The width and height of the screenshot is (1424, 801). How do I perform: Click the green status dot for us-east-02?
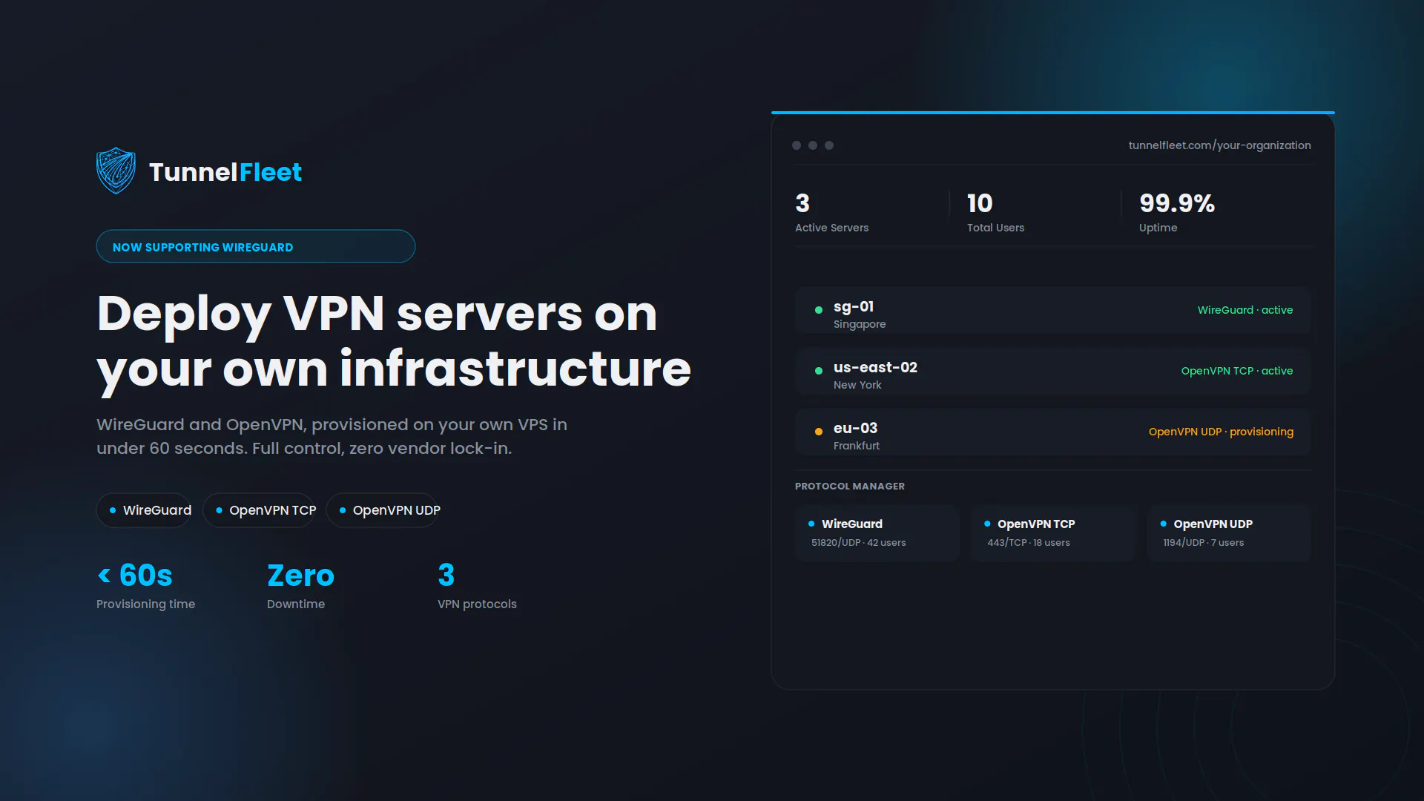click(819, 371)
